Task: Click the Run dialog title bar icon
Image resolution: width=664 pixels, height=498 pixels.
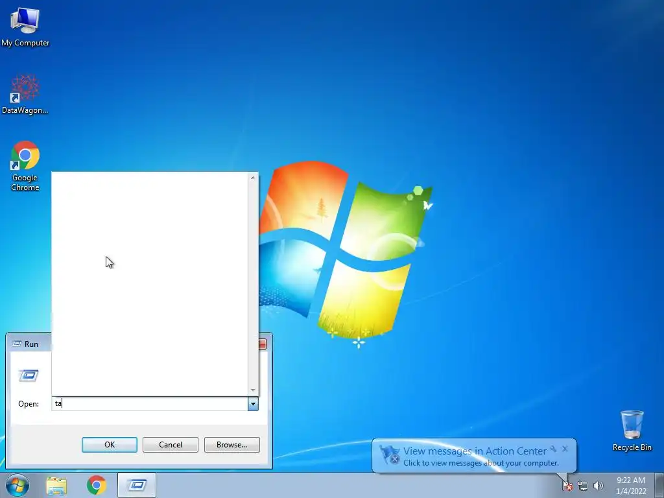Action: coord(17,344)
